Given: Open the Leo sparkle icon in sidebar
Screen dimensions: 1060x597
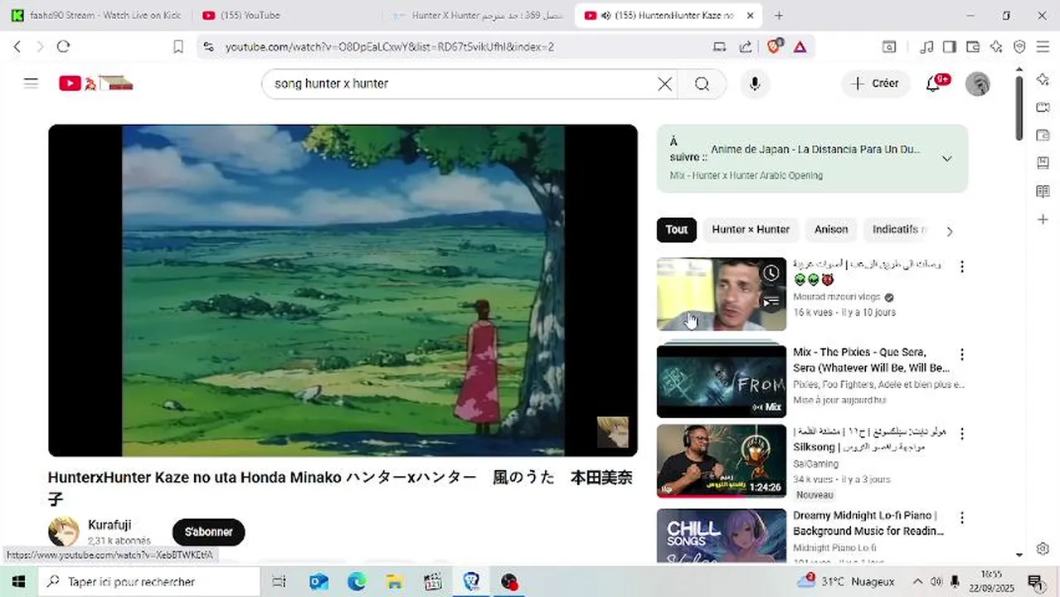Looking at the screenshot, I should coord(1043,79).
